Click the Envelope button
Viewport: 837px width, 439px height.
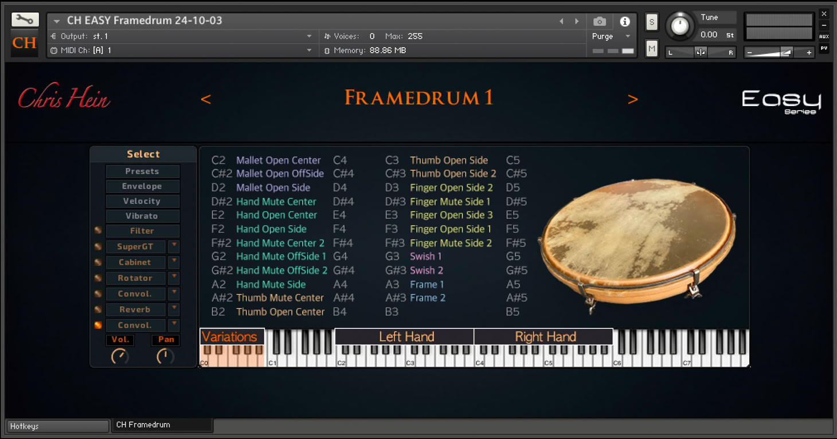click(142, 186)
